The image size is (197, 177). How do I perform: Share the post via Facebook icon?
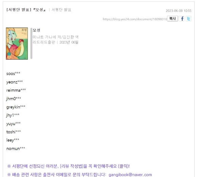coord(182,19)
